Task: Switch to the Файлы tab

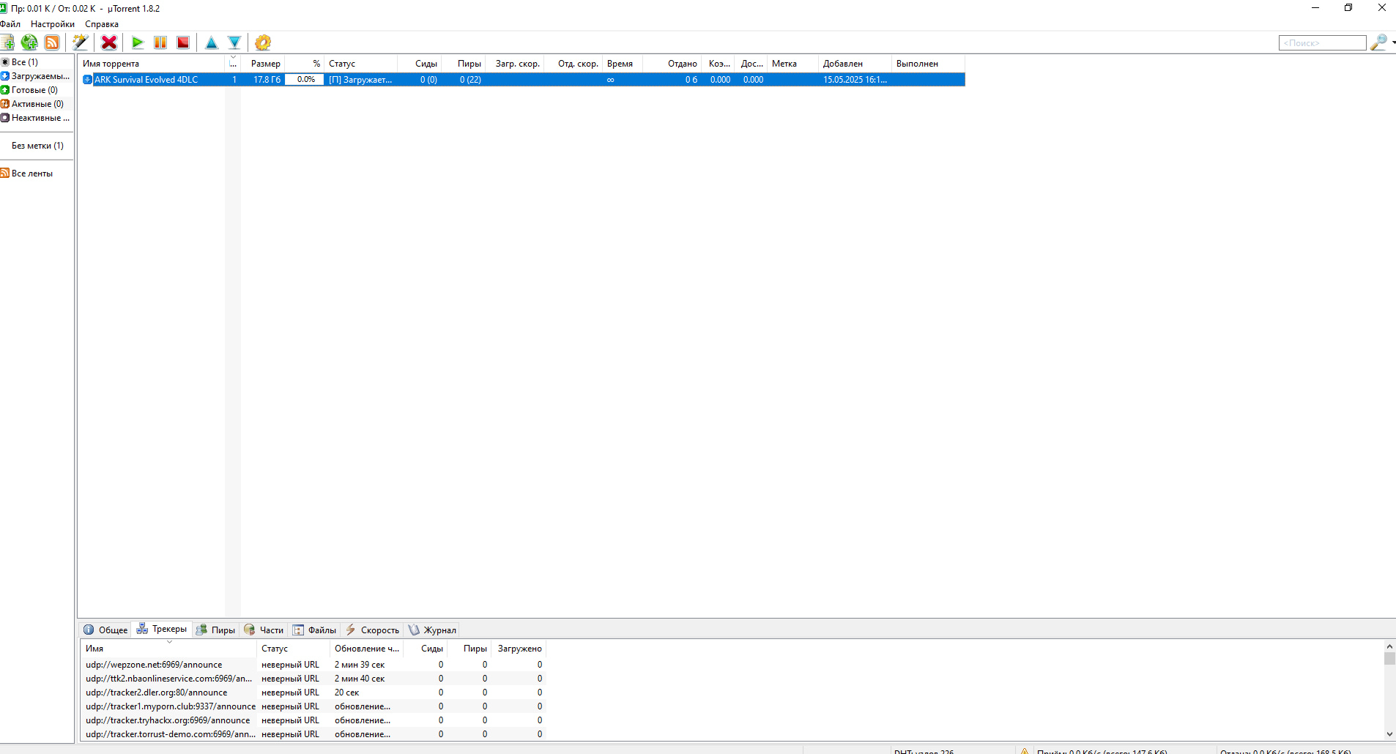Action: (314, 630)
